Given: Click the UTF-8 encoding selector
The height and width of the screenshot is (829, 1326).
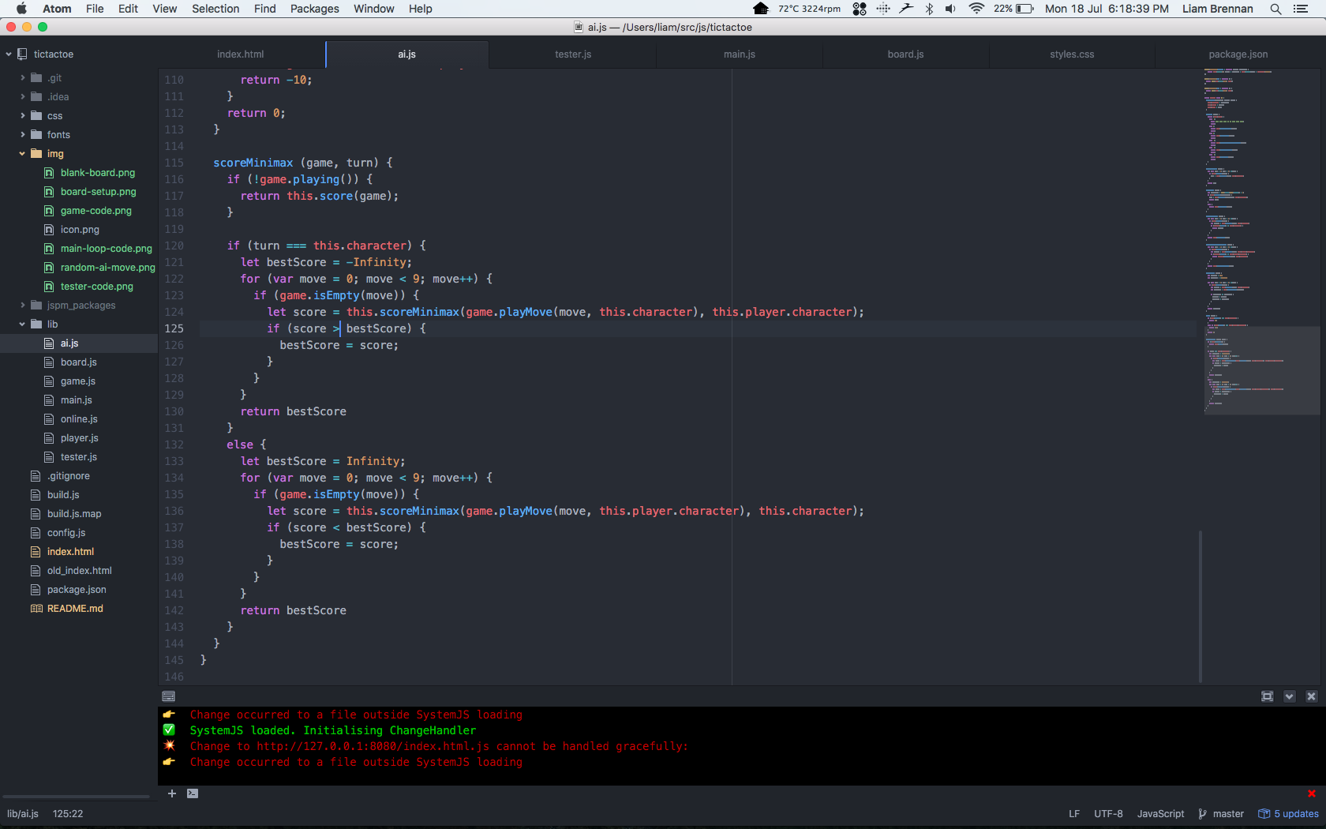Looking at the screenshot, I should (1107, 814).
